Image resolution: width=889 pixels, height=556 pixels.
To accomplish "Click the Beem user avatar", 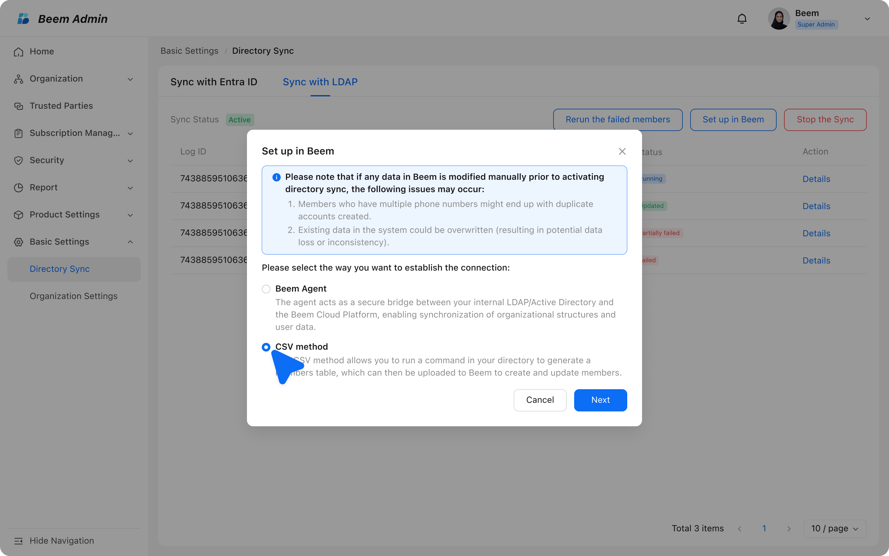I will pyautogui.click(x=779, y=19).
